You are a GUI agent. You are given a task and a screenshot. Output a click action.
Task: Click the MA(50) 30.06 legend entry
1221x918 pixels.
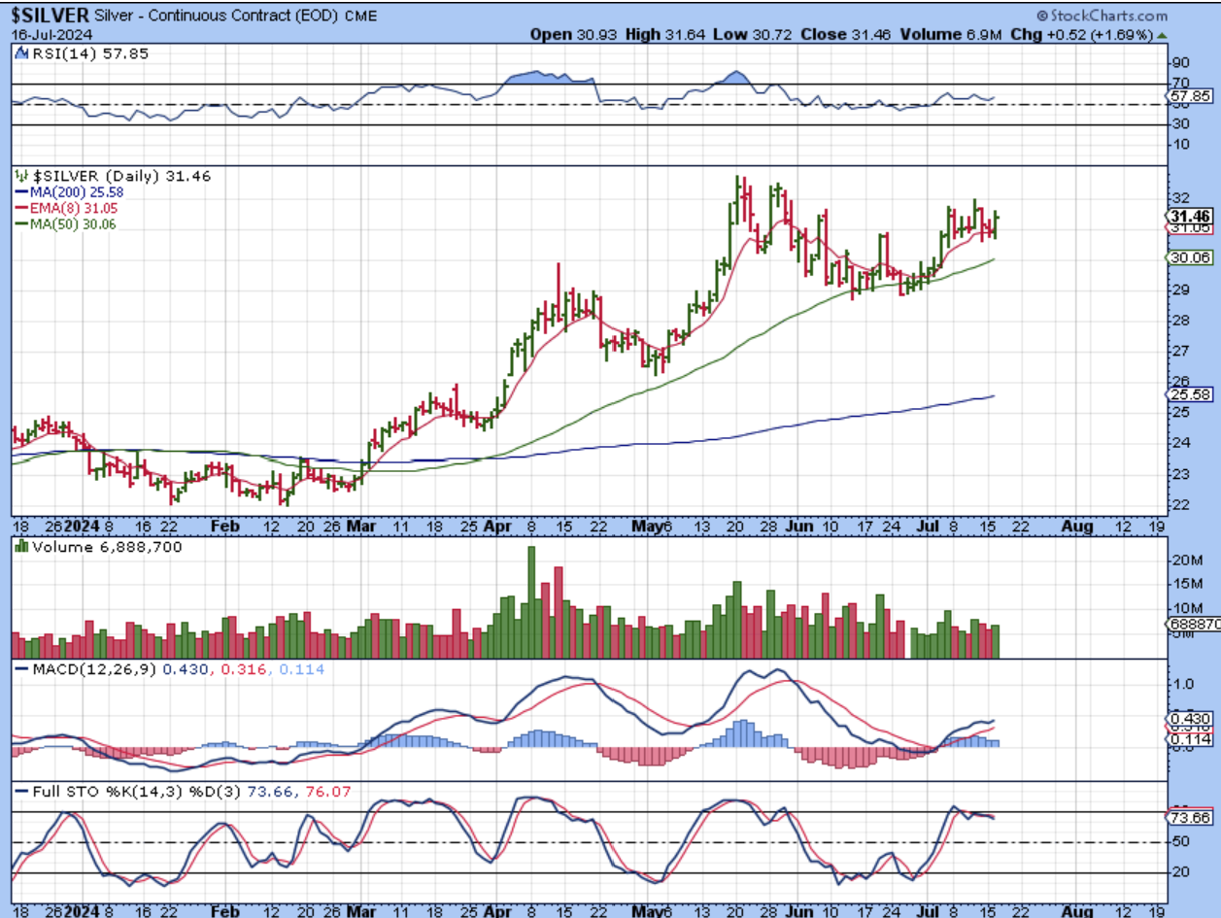point(66,223)
